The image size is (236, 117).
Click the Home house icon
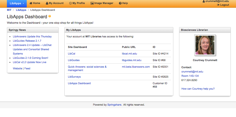click(x=31, y=3)
